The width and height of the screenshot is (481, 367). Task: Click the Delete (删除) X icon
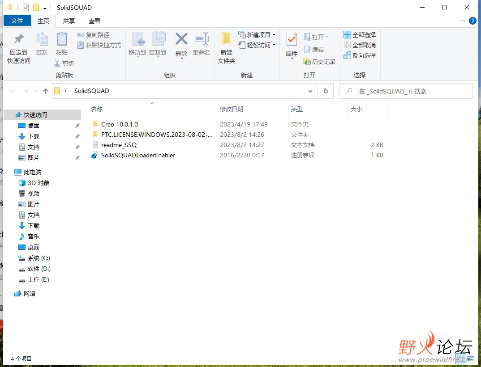(x=181, y=39)
